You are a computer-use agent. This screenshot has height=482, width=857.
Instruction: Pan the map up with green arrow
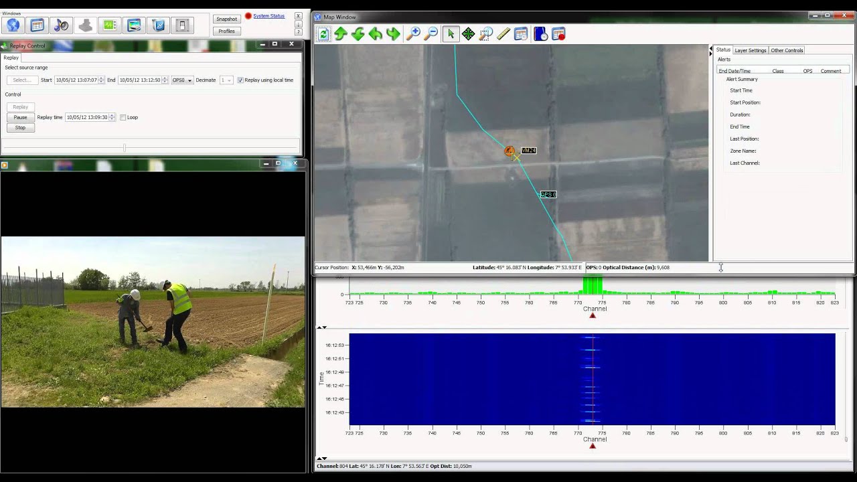(341, 33)
